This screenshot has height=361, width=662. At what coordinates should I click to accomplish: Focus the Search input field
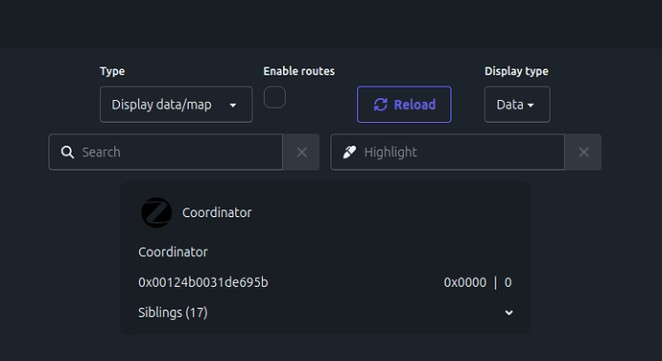165,153
